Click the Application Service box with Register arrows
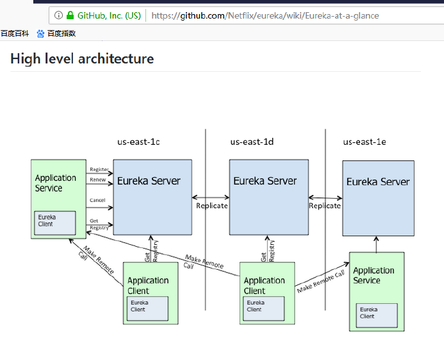The width and height of the screenshot is (444, 348). point(58,199)
